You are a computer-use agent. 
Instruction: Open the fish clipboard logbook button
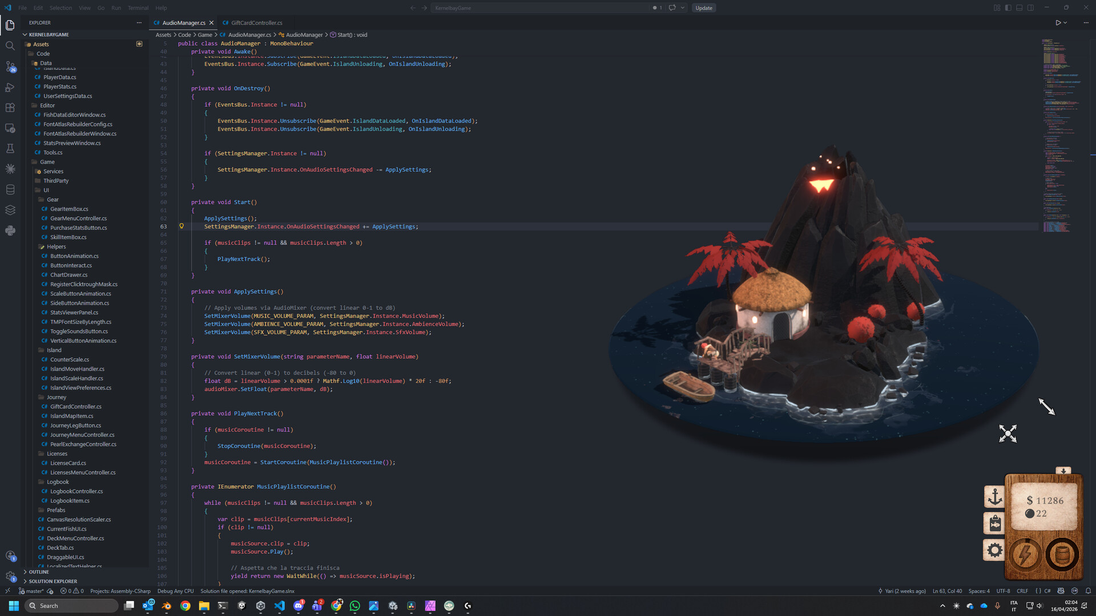point(994,523)
